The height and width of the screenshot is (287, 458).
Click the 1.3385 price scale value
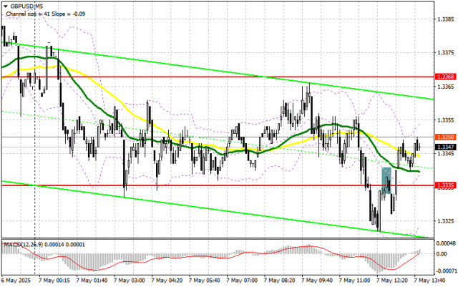445,19
